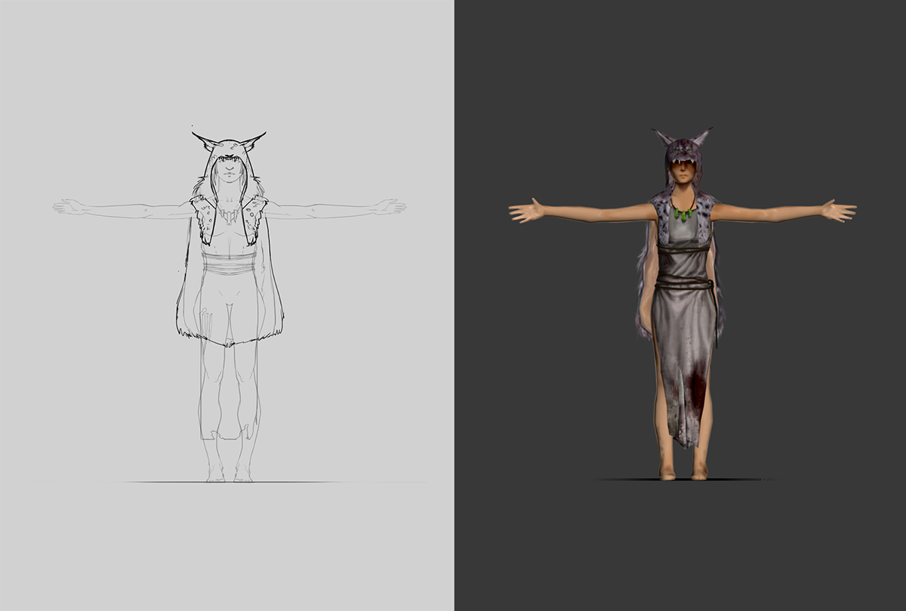
Task: Click the green necklace on the 3D model
Action: click(x=683, y=213)
